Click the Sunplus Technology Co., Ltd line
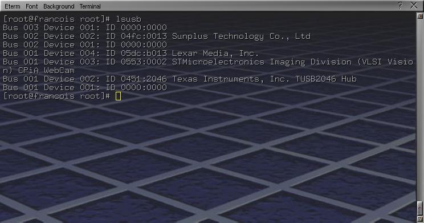424x223 pixels. (x=157, y=37)
